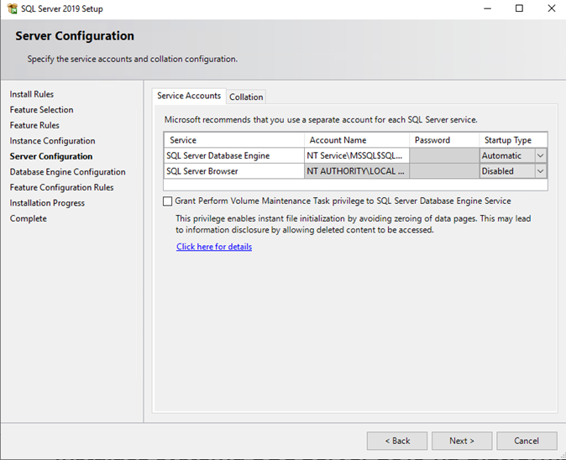Cancel the SQL Server setup
This screenshot has height=460, width=566.
pyautogui.click(x=527, y=441)
